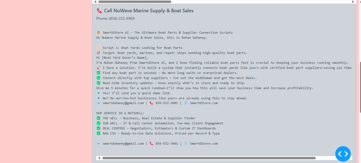Click the left arrow of the bottom scrollbar

coord(99,158)
